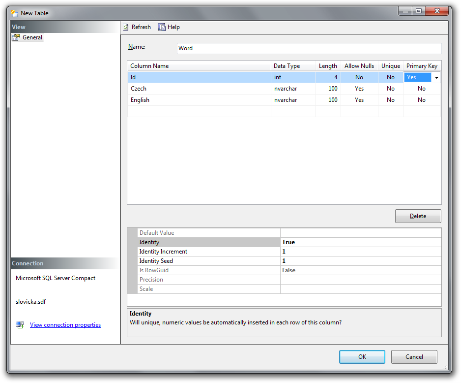The width and height of the screenshot is (461, 383).
Task: Click the icon beside View connection properties
Action: pyautogui.click(x=19, y=324)
